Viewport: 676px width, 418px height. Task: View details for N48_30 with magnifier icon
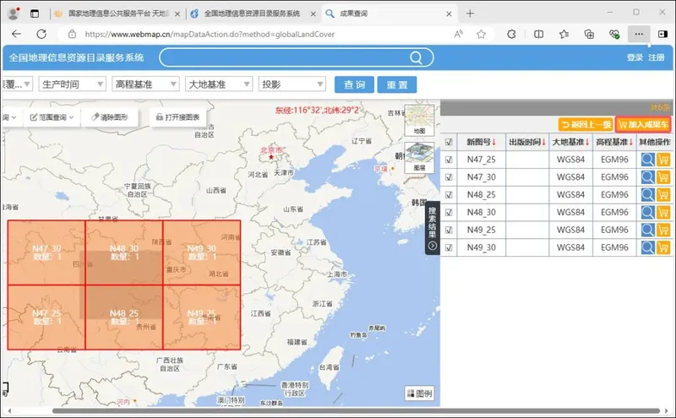(x=647, y=213)
